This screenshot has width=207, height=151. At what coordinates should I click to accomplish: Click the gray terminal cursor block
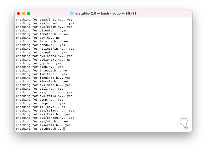[64, 129]
